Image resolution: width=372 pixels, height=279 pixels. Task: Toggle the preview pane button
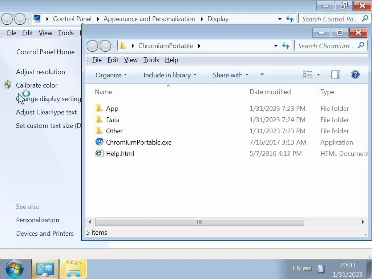tap(335, 74)
